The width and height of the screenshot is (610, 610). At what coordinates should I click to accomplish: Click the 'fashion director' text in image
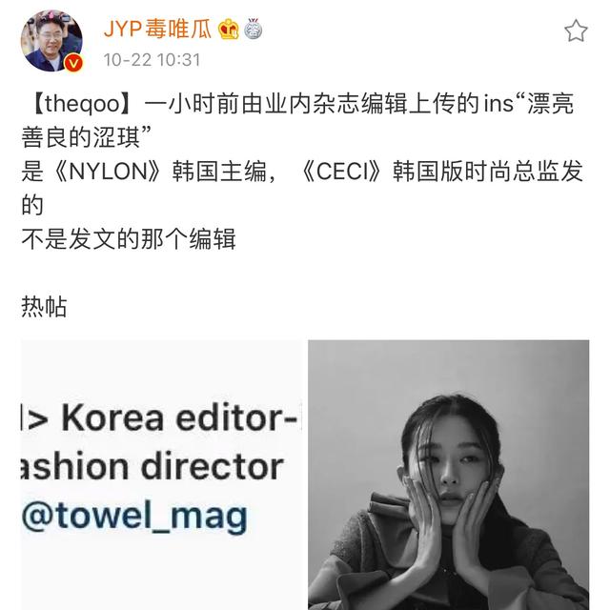coord(152,466)
